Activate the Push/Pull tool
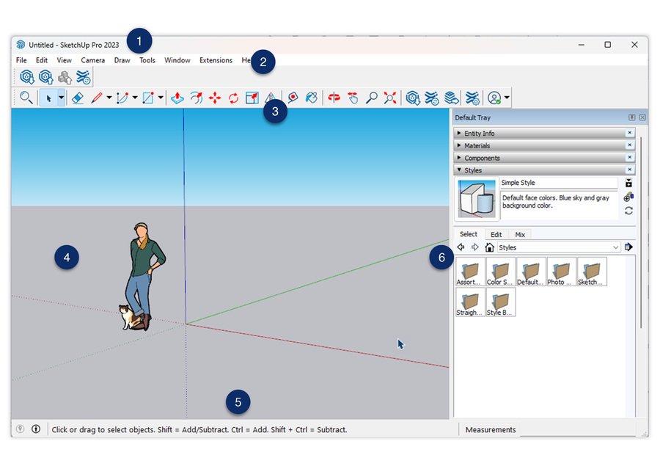Image resolution: width=660 pixels, height=466 pixels. [x=177, y=98]
